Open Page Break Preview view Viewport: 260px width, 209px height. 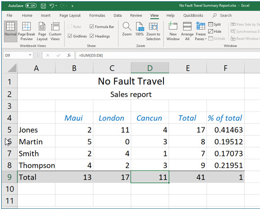(26, 31)
